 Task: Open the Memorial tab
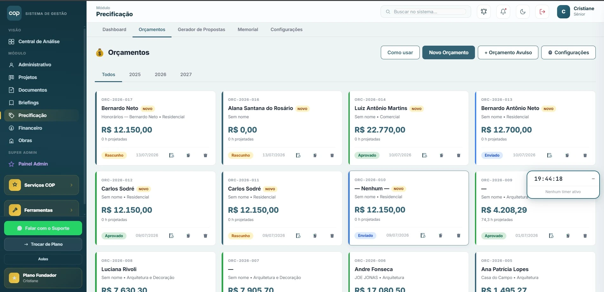pos(248,29)
